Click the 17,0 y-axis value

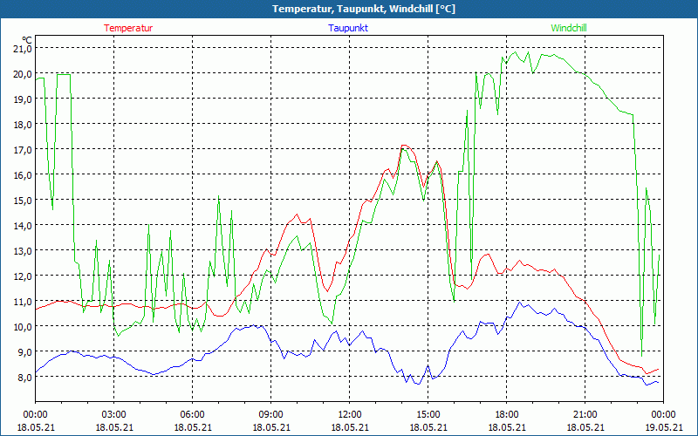(x=23, y=150)
